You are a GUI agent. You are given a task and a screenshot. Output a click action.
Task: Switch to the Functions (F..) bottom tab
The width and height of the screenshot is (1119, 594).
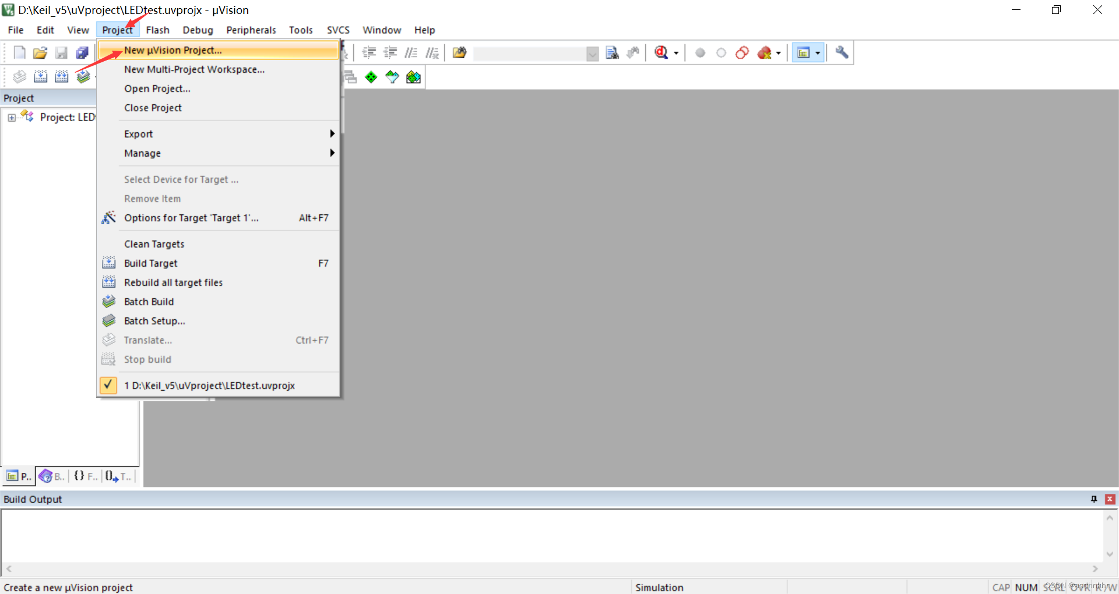86,476
